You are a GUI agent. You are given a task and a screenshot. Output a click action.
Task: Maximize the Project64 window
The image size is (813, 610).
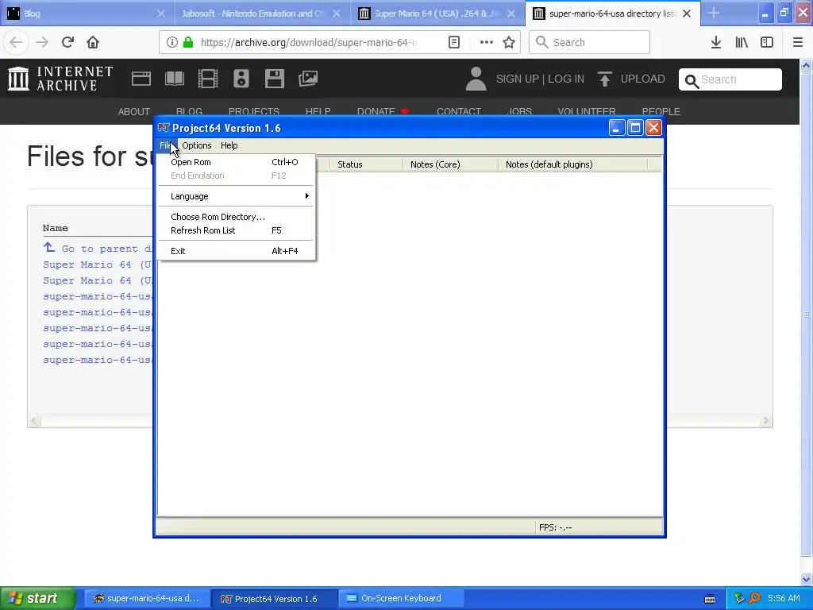click(635, 128)
